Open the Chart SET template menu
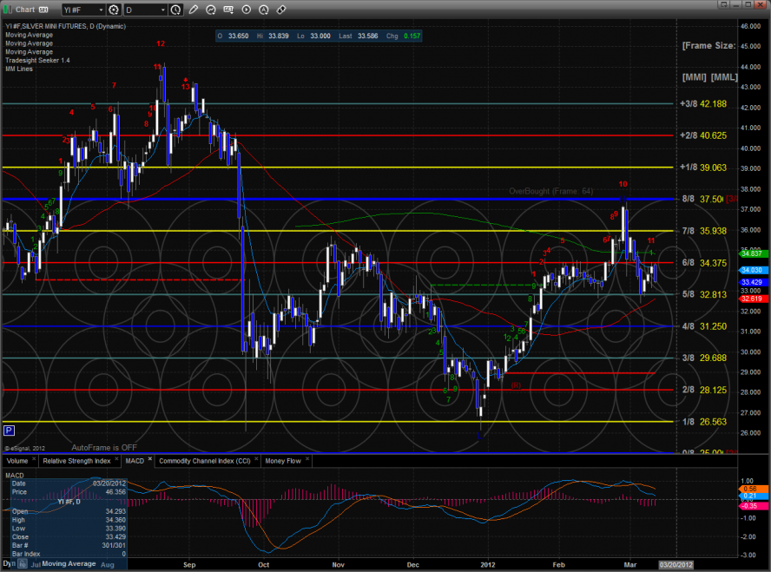The image size is (771, 572). coord(43,10)
